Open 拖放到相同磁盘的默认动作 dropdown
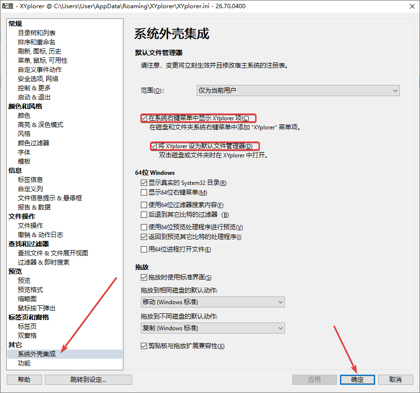This screenshot has width=420, height=393. pyautogui.click(x=213, y=302)
